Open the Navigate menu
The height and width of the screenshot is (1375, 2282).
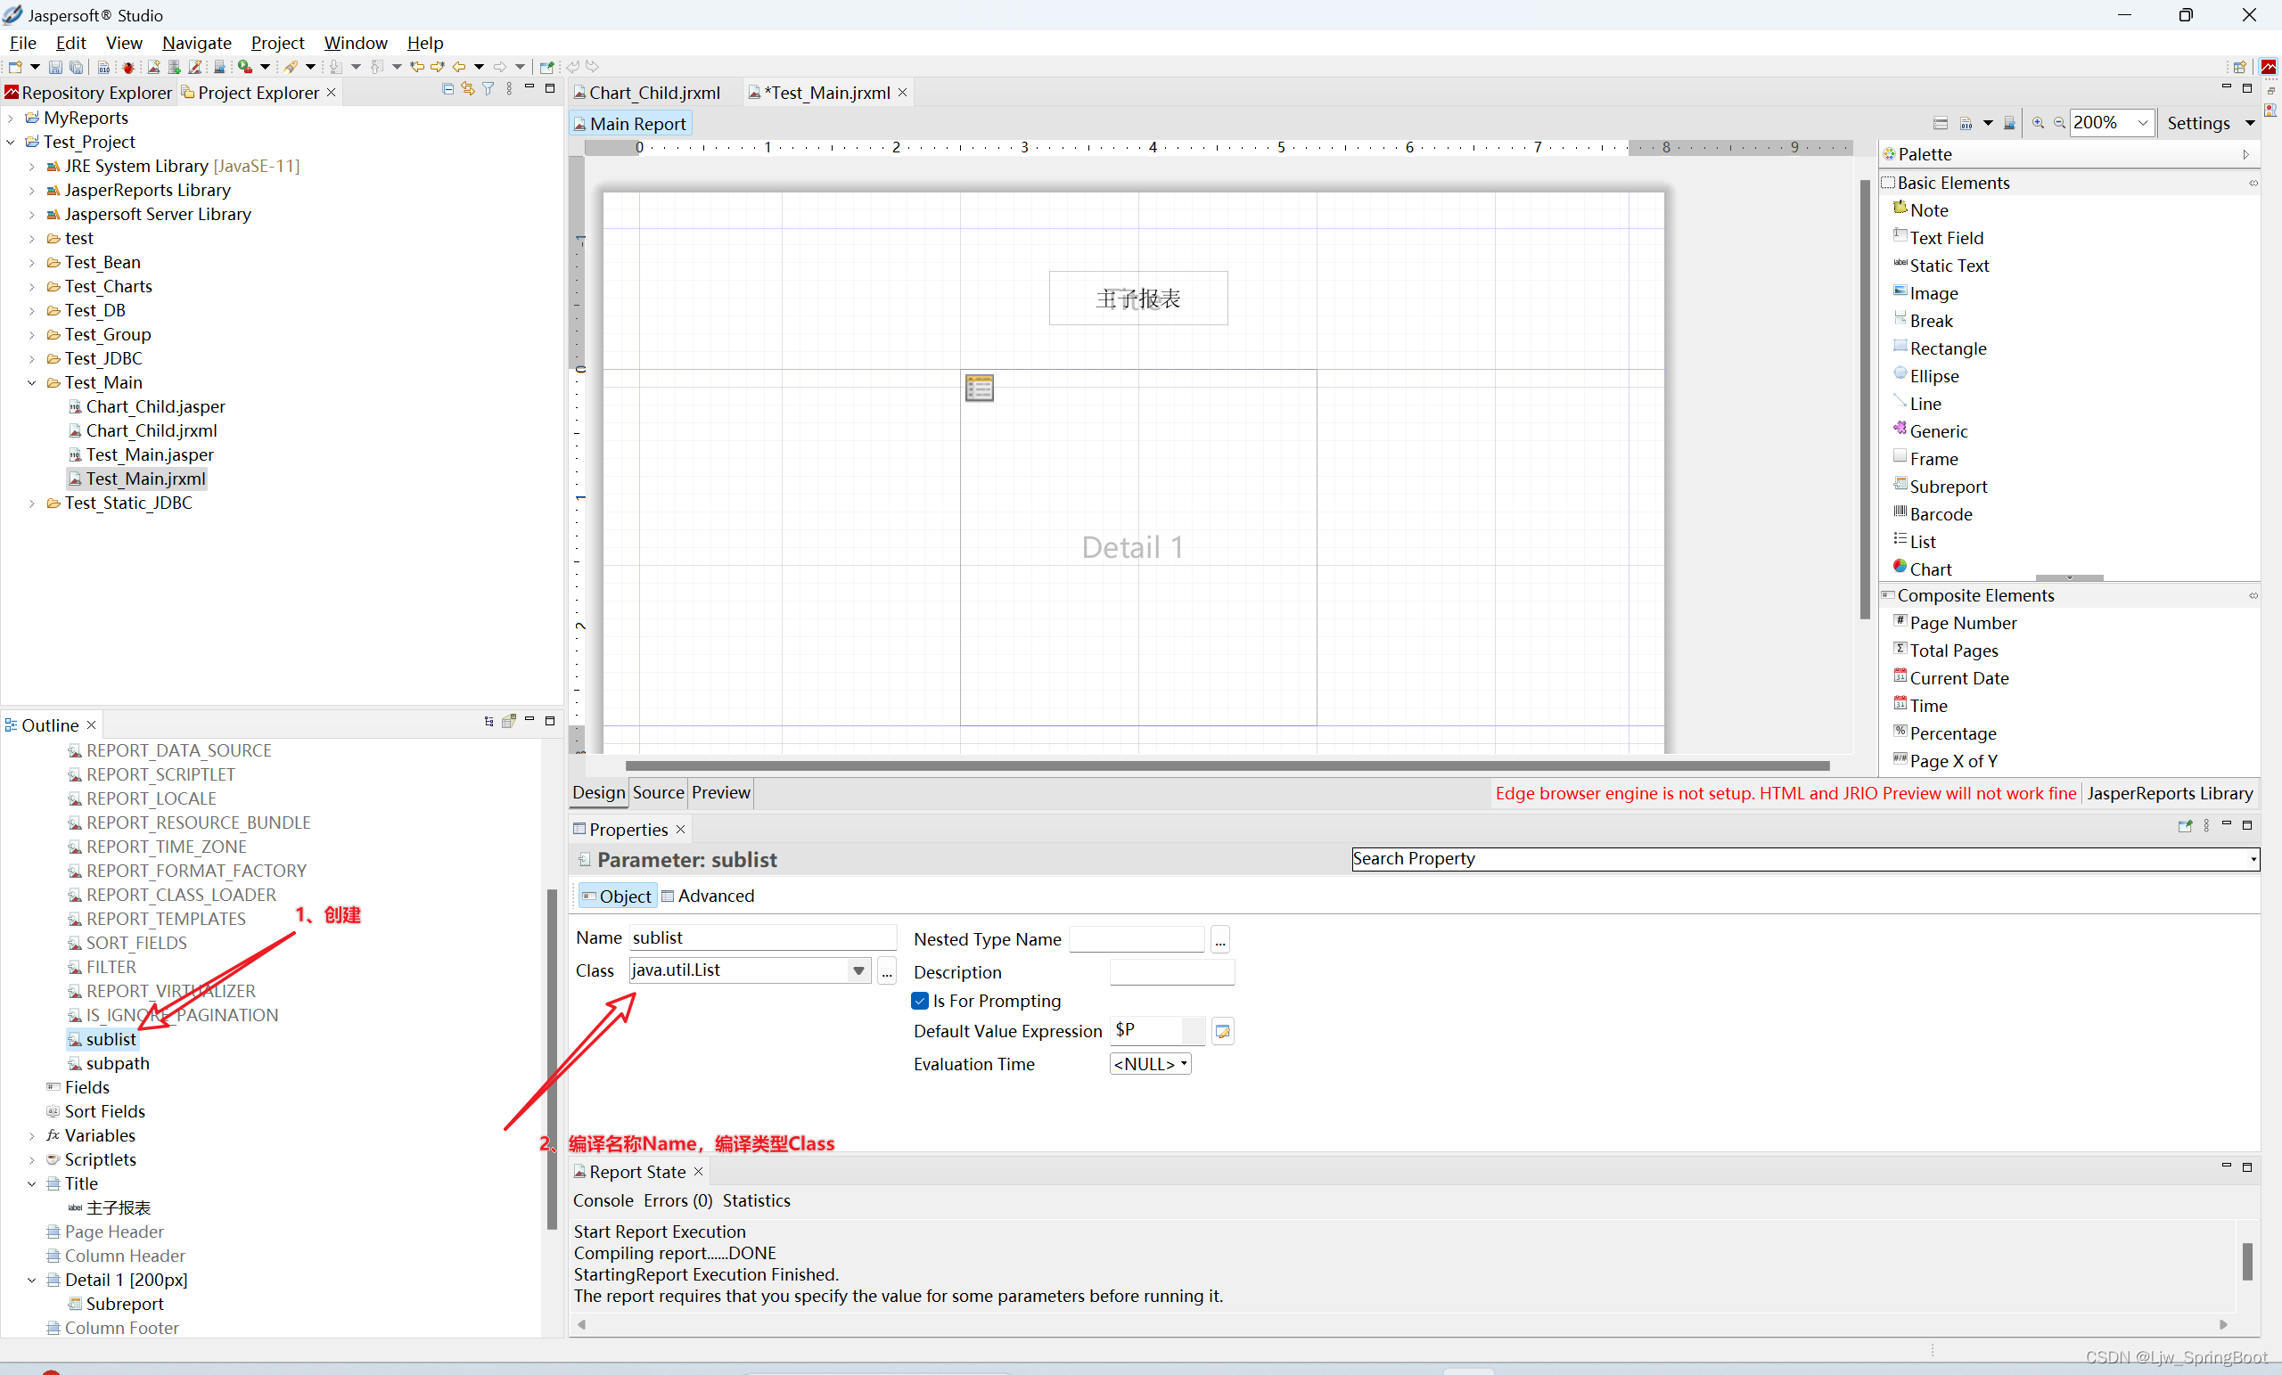pos(196,43)
